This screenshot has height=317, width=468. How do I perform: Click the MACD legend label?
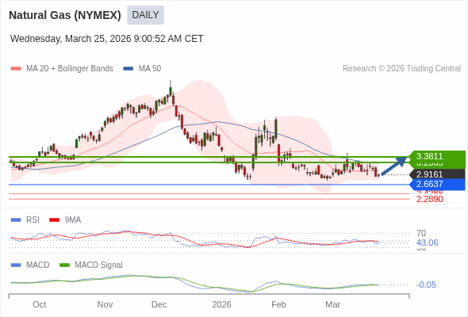(x=38, y=265)
